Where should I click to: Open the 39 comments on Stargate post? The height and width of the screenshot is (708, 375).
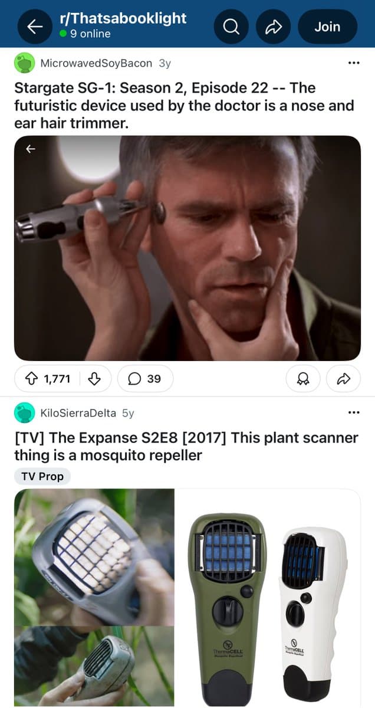tap(145, 379)
